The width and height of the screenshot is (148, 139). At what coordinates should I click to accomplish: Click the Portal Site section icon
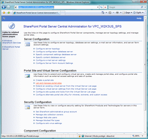(x=27, y=76)
